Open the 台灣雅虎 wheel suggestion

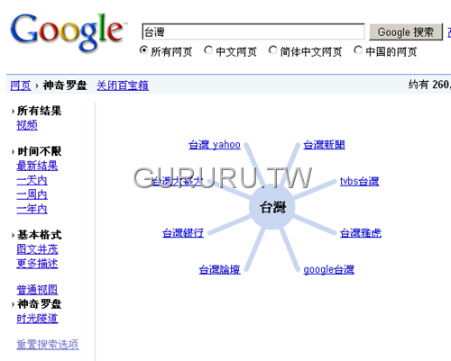pos(361,233)
